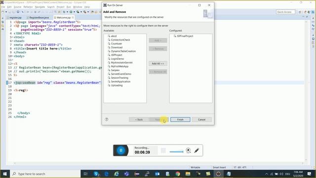Open the Refactor menu
The width and height of the screenshot is (316, 178).
pyautogui.click(x=28, y=7)
